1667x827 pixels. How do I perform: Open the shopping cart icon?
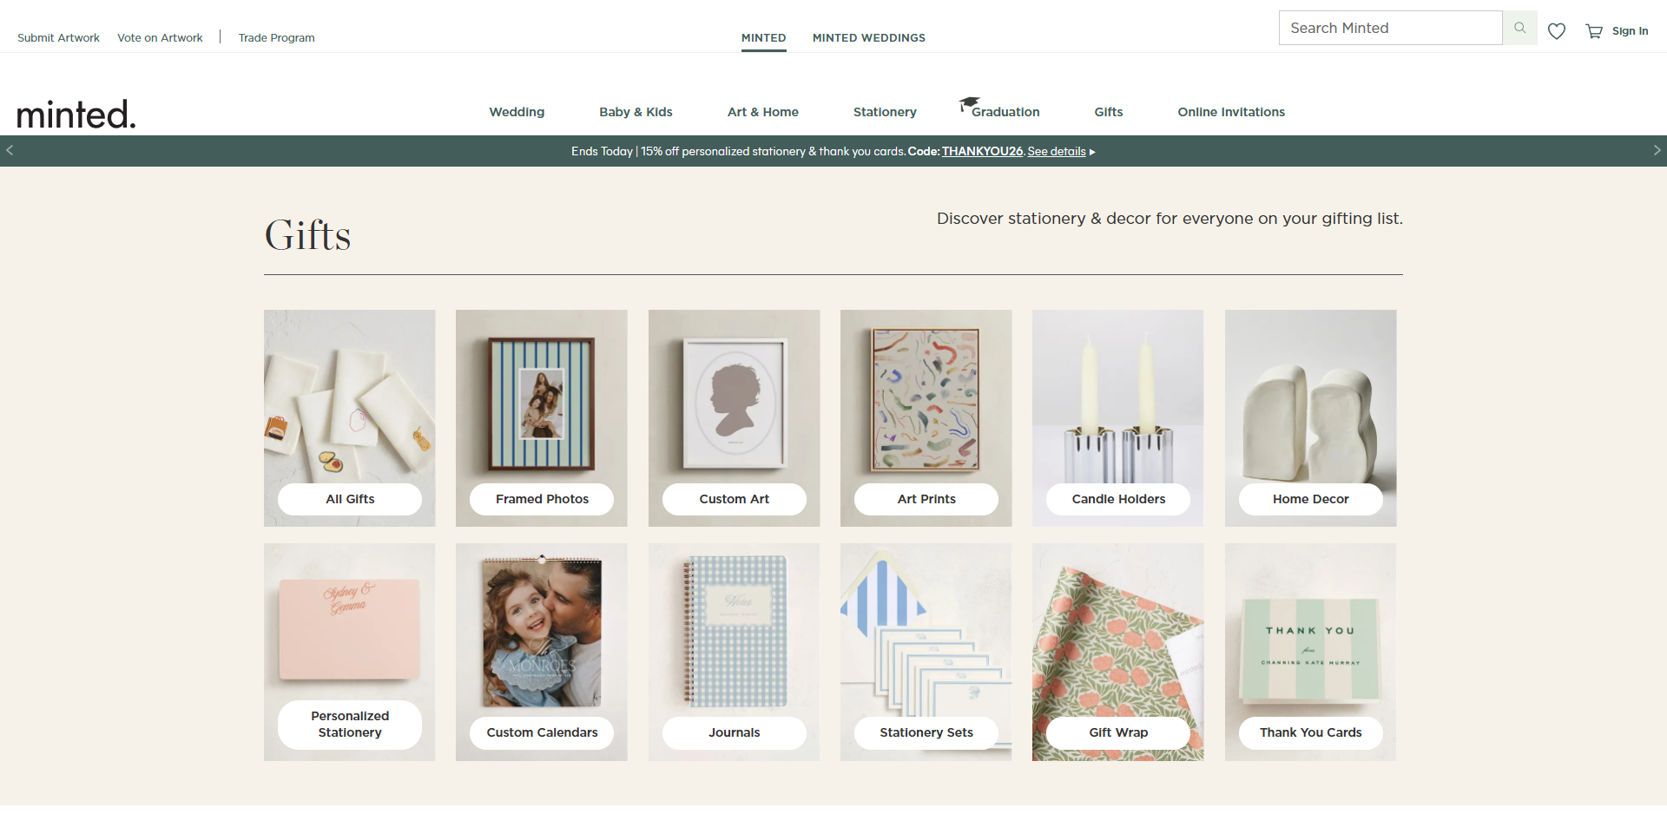click(x=1594, y=31)
